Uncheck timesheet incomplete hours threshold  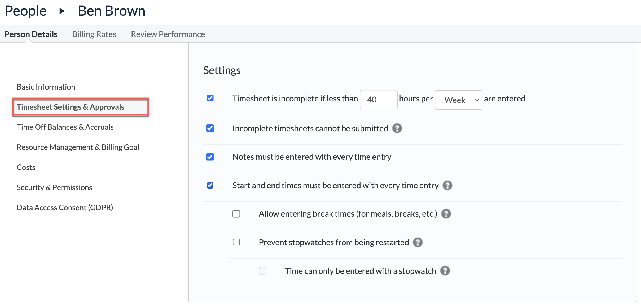210,98
